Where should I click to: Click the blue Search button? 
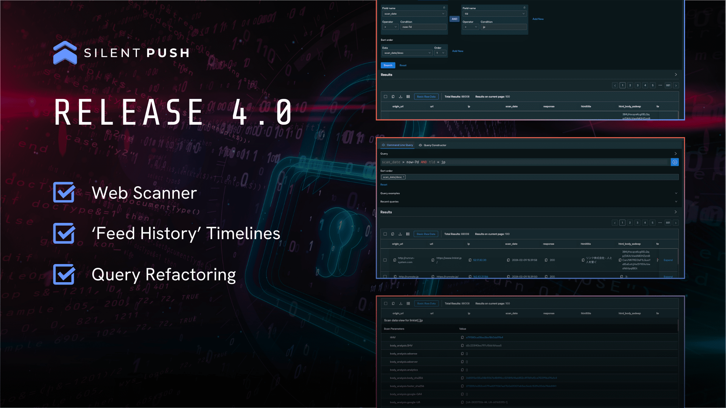coord(388,65)
